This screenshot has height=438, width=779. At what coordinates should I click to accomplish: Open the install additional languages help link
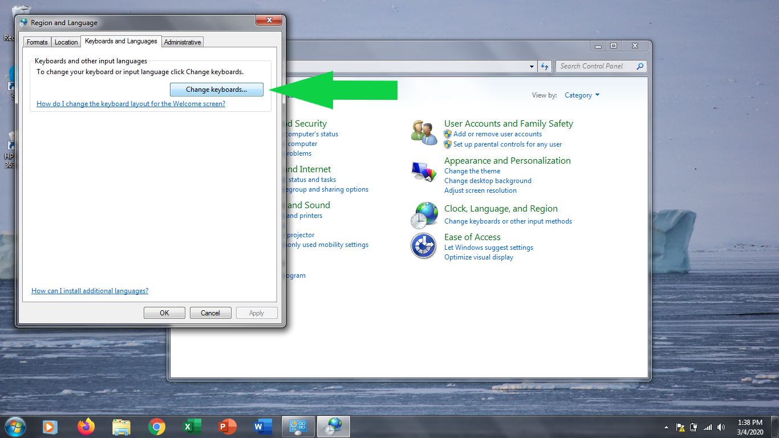click(90, 291)
